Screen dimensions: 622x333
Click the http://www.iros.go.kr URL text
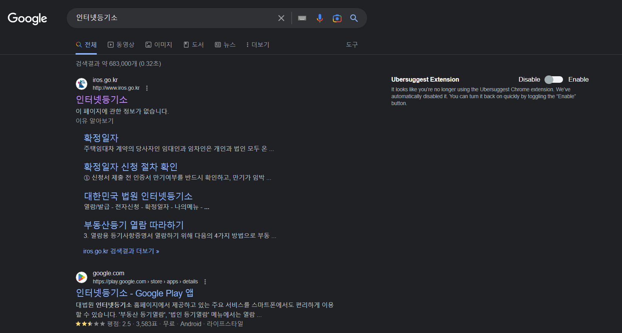pyautogui.click(x=116, y=88)
